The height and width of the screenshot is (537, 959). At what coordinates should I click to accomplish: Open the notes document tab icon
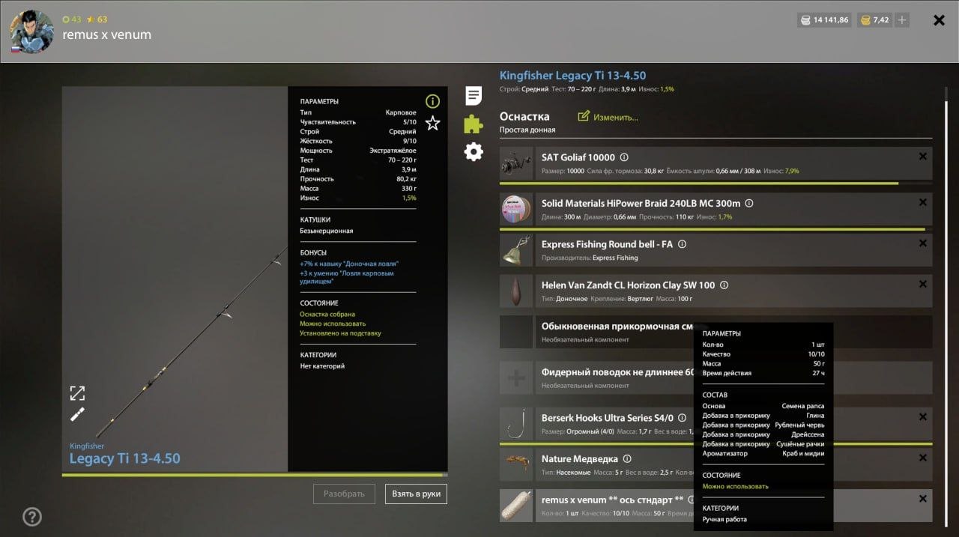[474, 96]
